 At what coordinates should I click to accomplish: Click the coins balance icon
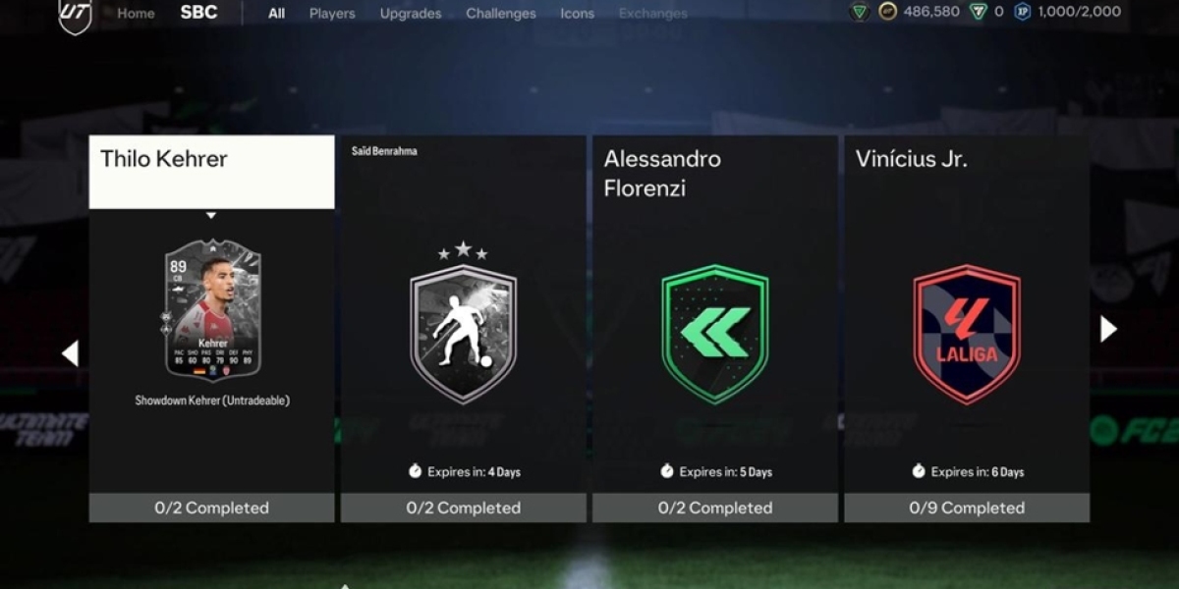(887, 12)
